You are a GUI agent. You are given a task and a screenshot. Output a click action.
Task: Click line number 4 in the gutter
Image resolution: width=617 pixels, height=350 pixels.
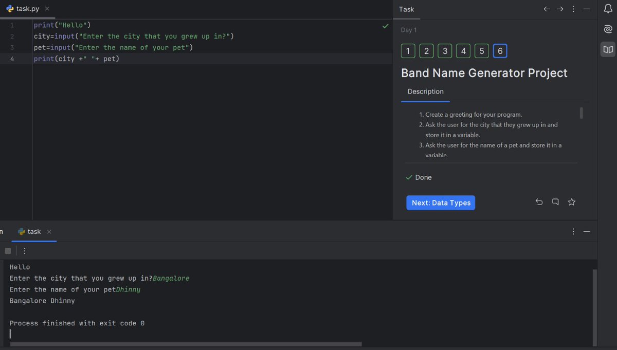(11, 59)
